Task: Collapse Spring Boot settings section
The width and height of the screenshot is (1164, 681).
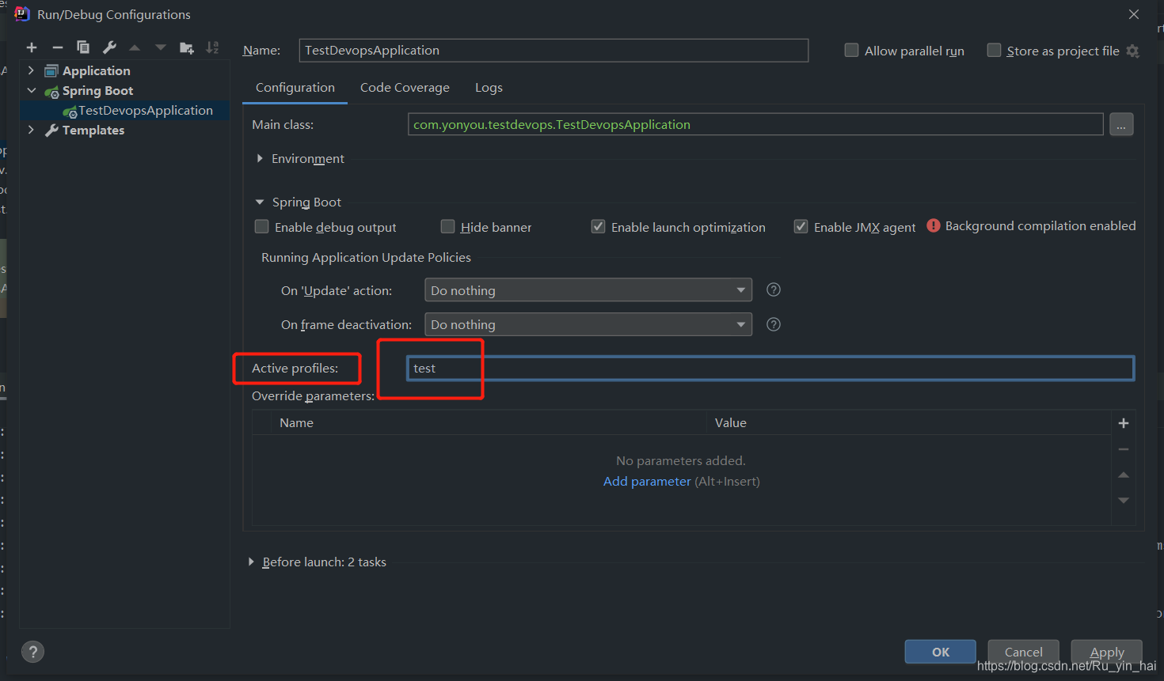Action: click(x=260, y=202)
